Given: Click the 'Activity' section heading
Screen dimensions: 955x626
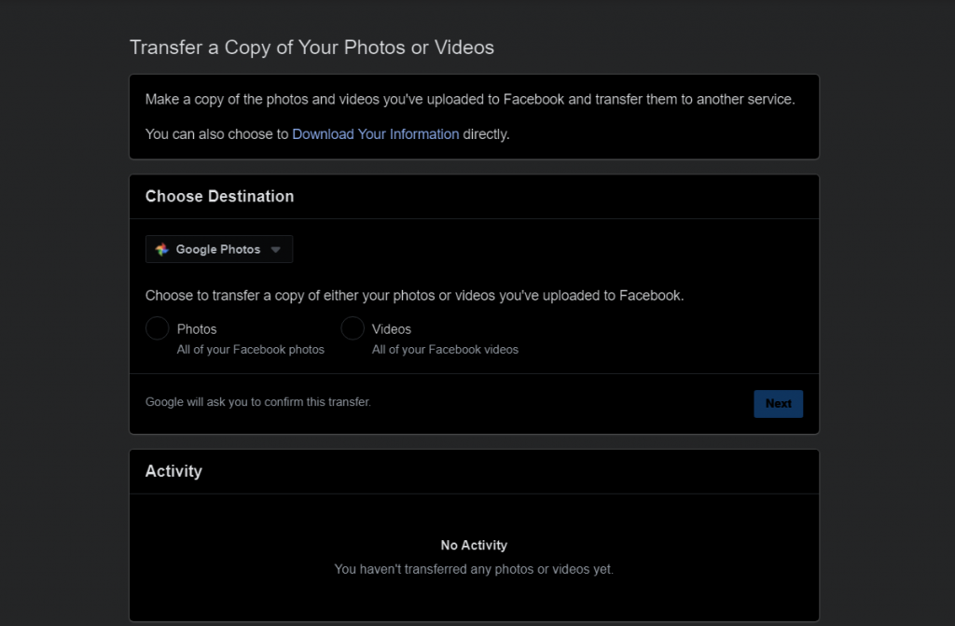Looking at the screenshot, I should click(173, 471).
